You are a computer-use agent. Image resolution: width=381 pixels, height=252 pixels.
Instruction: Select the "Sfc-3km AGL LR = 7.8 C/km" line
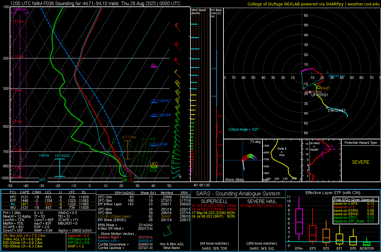[x=24, y=236]
